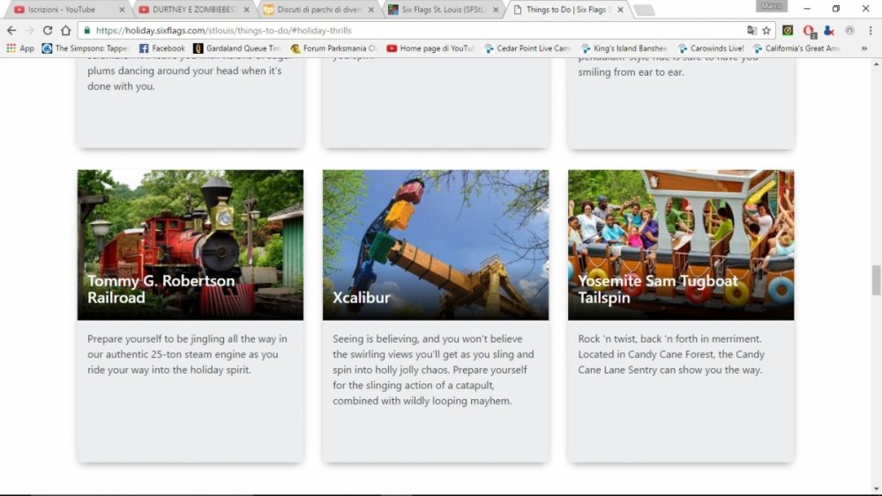Close the Discuti di parchi tab

(x=370, y=10)
